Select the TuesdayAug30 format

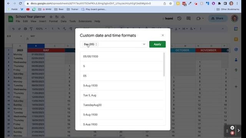coord(121,105)
